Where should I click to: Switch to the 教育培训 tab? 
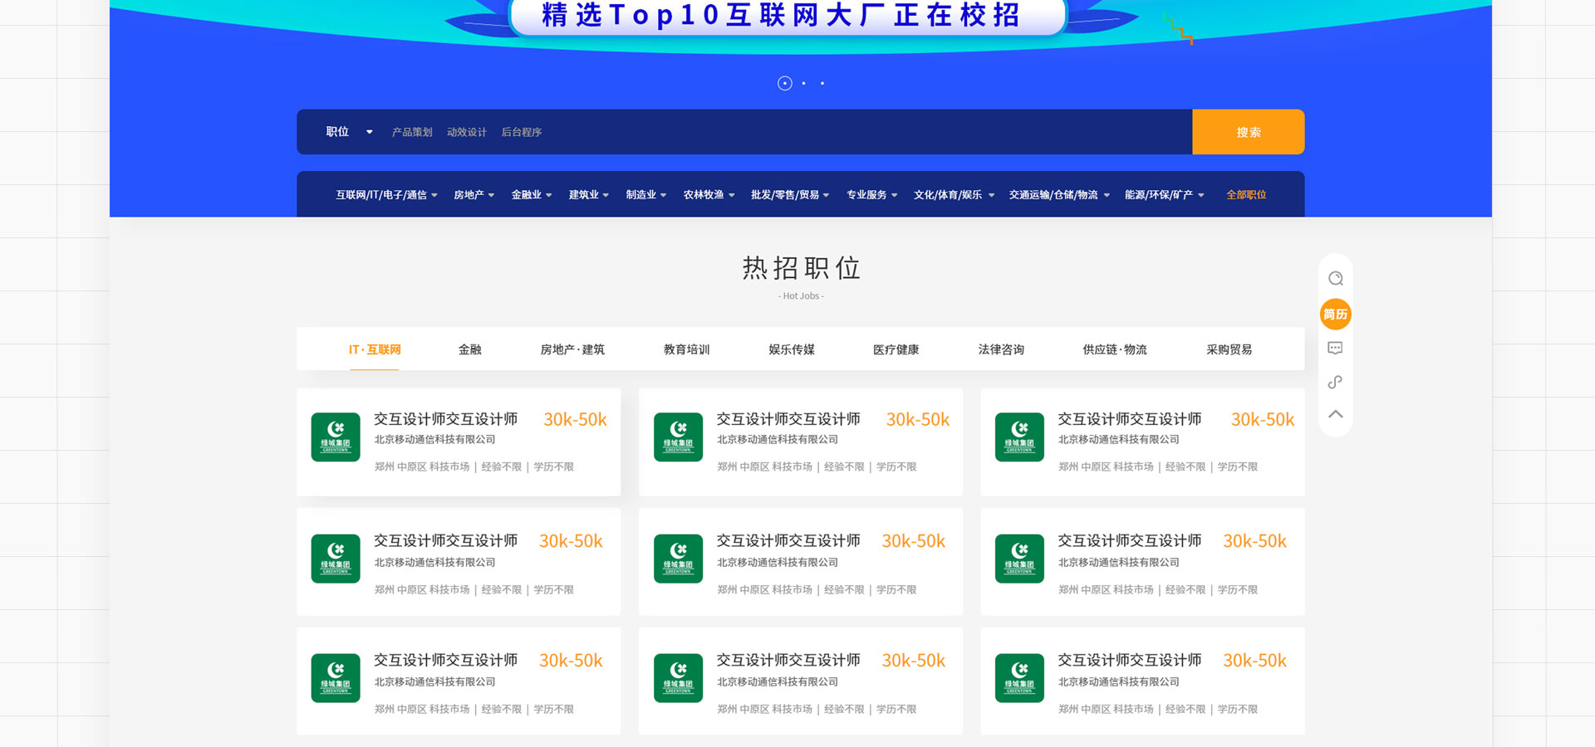pyautogui.click(x=686, y=349)
